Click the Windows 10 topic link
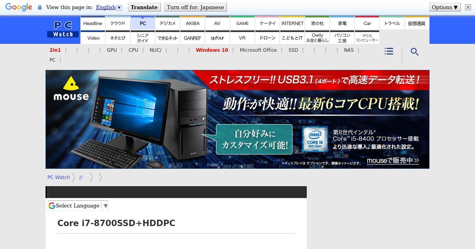Viewport: 475px width, 249px height. tap(212, 50)
